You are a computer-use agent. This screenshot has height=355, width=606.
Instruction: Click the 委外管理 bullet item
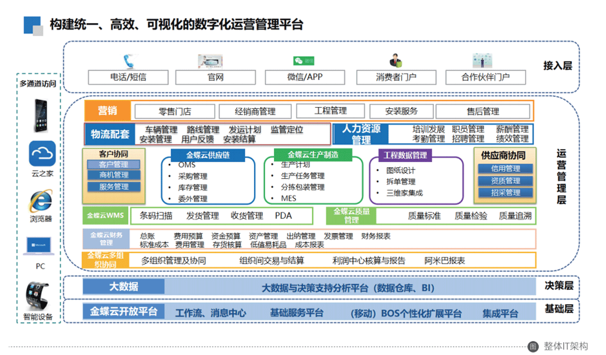point(193,199)
